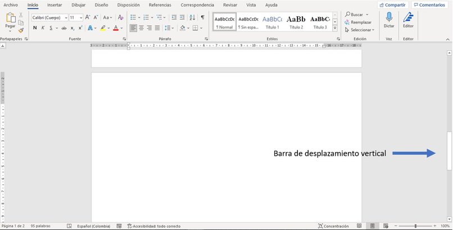This screenshot has height=230, width=453.
Task: Open Calibri (Cuerpo) font name dropdown
Action: coord(66,18)
